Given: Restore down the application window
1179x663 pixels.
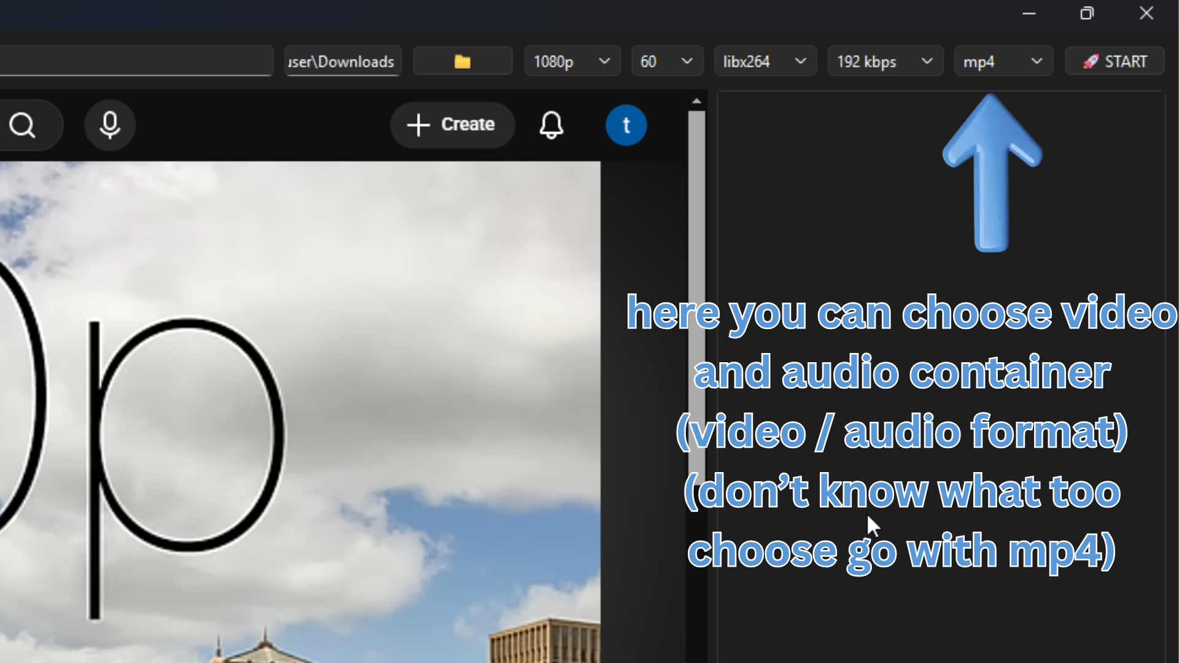Looking at the screenshot, I should [1088, 13].
